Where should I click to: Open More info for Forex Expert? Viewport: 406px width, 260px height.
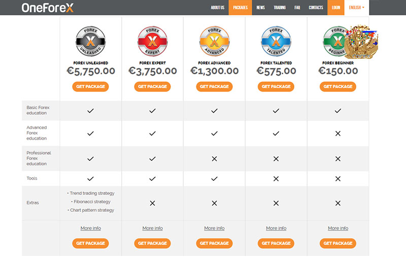[153, 228]
